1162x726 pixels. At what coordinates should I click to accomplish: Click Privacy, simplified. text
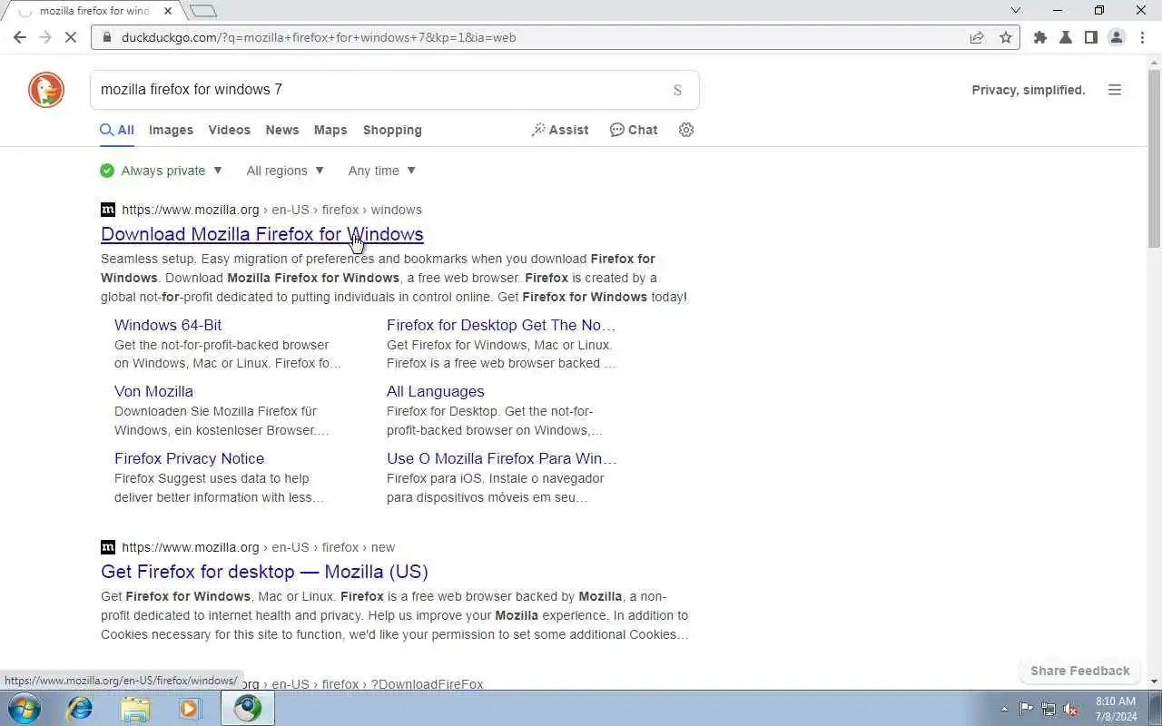pyautogui.click(x=1029, y=90)
